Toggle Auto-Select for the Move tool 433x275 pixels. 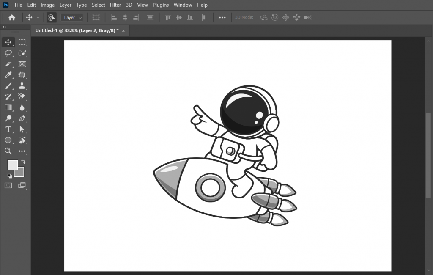click(51, 17)
